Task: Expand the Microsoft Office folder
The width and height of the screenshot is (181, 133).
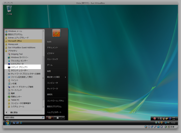Action: [x=23, y=41]
